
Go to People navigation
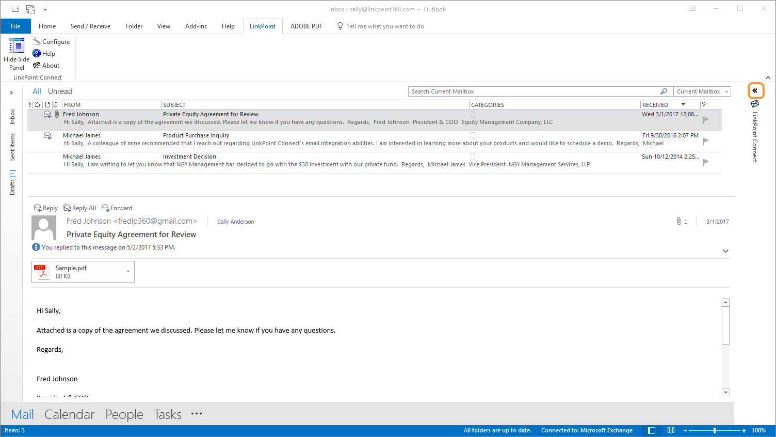(124, 414)
